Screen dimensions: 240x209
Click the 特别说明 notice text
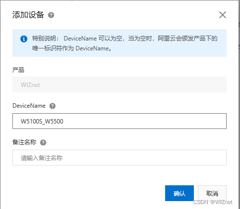pyautogui.click(x=124, y=43)
